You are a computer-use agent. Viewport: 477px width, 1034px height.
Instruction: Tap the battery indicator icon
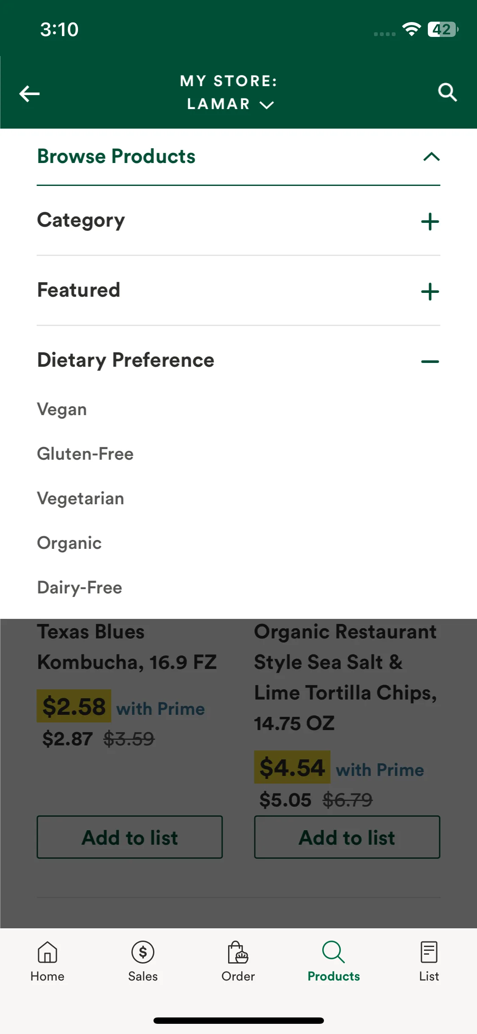tap(443, 29)
